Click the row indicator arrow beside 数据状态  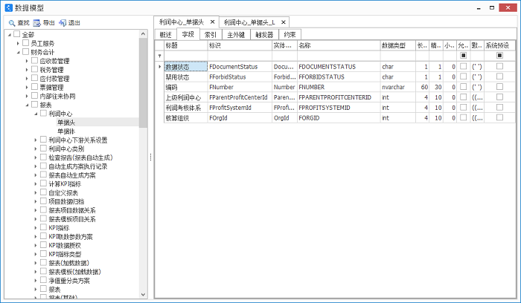coord(159,67)
